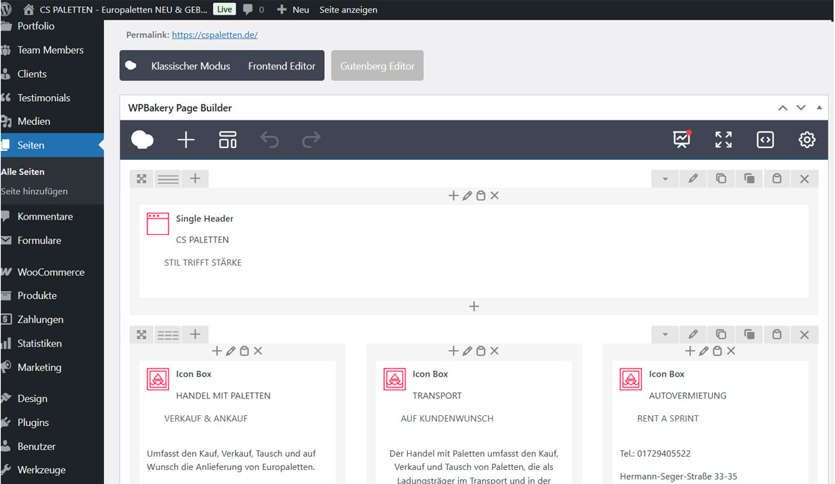This screenshot has height=484, width=835.
Task: Click the Redo arrow in builder toolbar
Action: pos(311,140)
